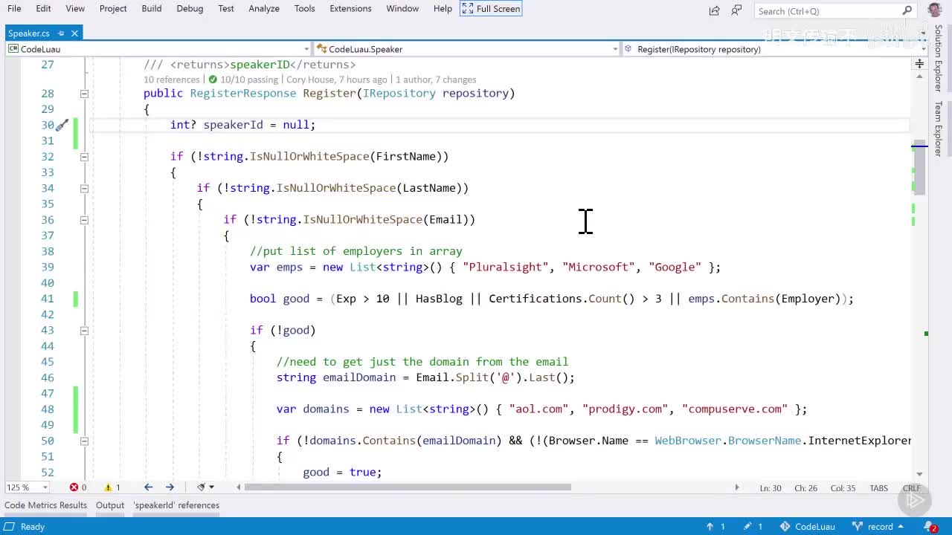Click the play overlay button at bottom right
Screen dimensions: 952x535
915,502
